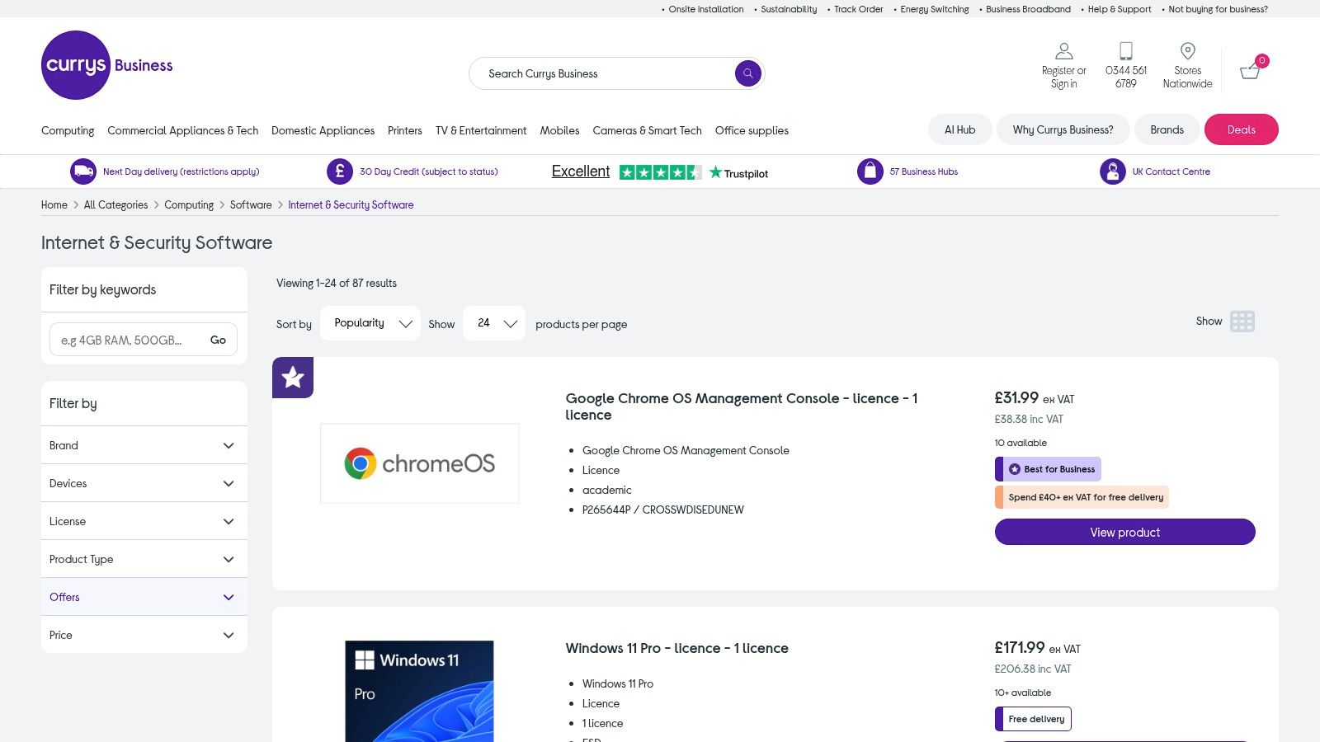The height and width of the screenshot is (742, 1320).
Task: Click the Brands button
Action: [x=1167, y=129]
